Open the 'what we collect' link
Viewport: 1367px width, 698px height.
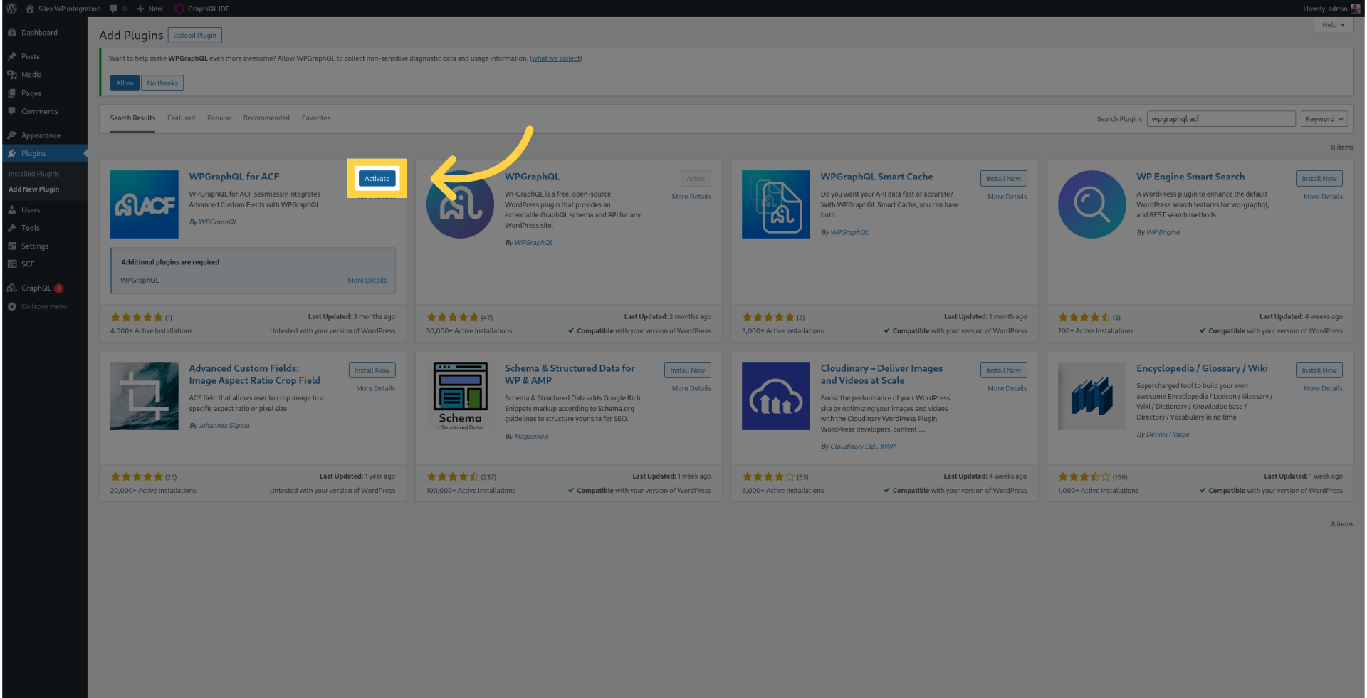coord(556,58)
